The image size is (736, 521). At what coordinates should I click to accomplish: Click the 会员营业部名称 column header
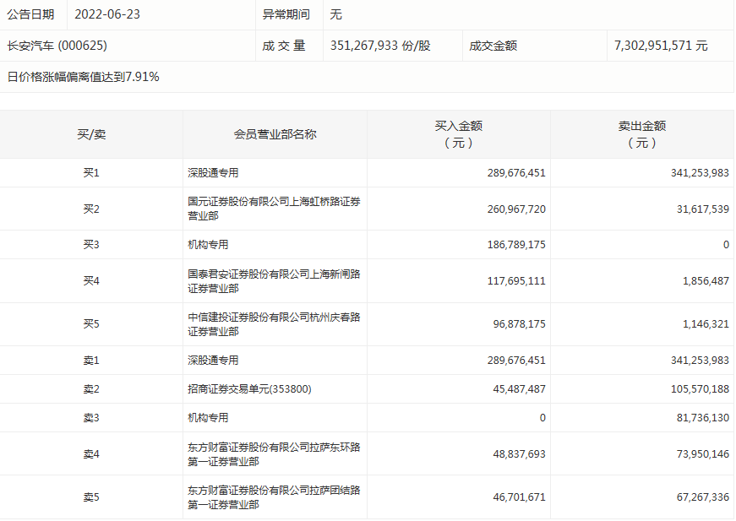[275, 134]
